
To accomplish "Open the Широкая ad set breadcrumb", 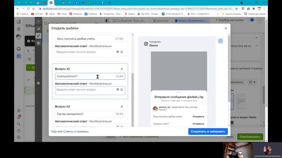I will [161, 21].
